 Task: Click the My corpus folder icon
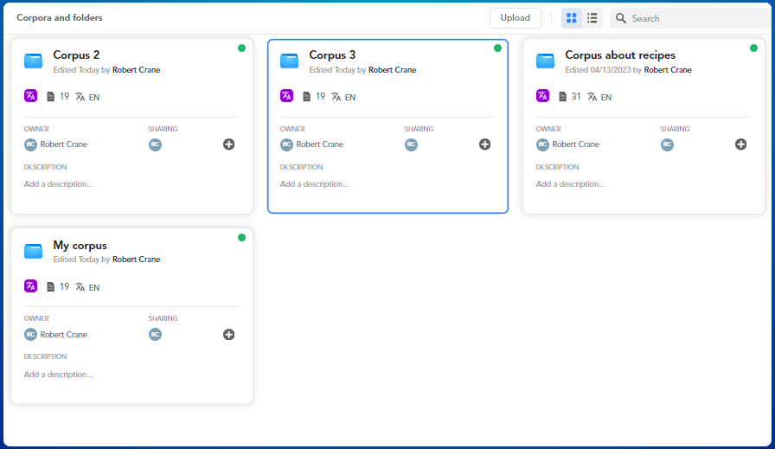coord(33,251)
